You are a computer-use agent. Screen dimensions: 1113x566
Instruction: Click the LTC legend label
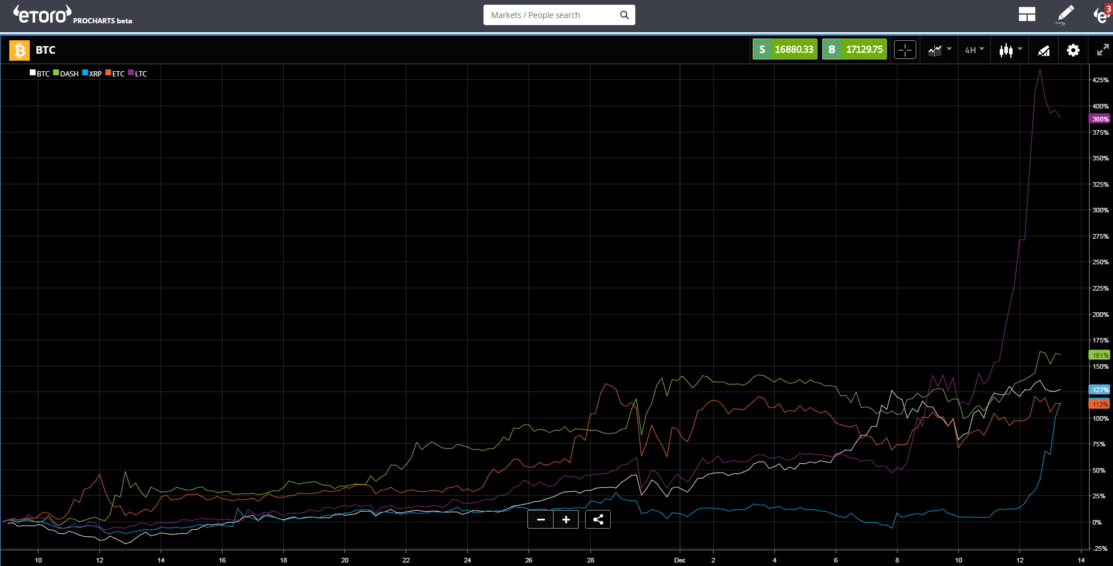[x=141, y=74]
